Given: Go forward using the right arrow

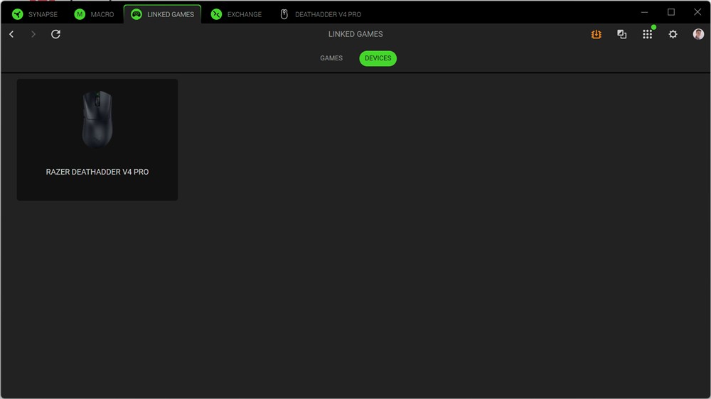Looking at the screenshot, I should point(33,34).
